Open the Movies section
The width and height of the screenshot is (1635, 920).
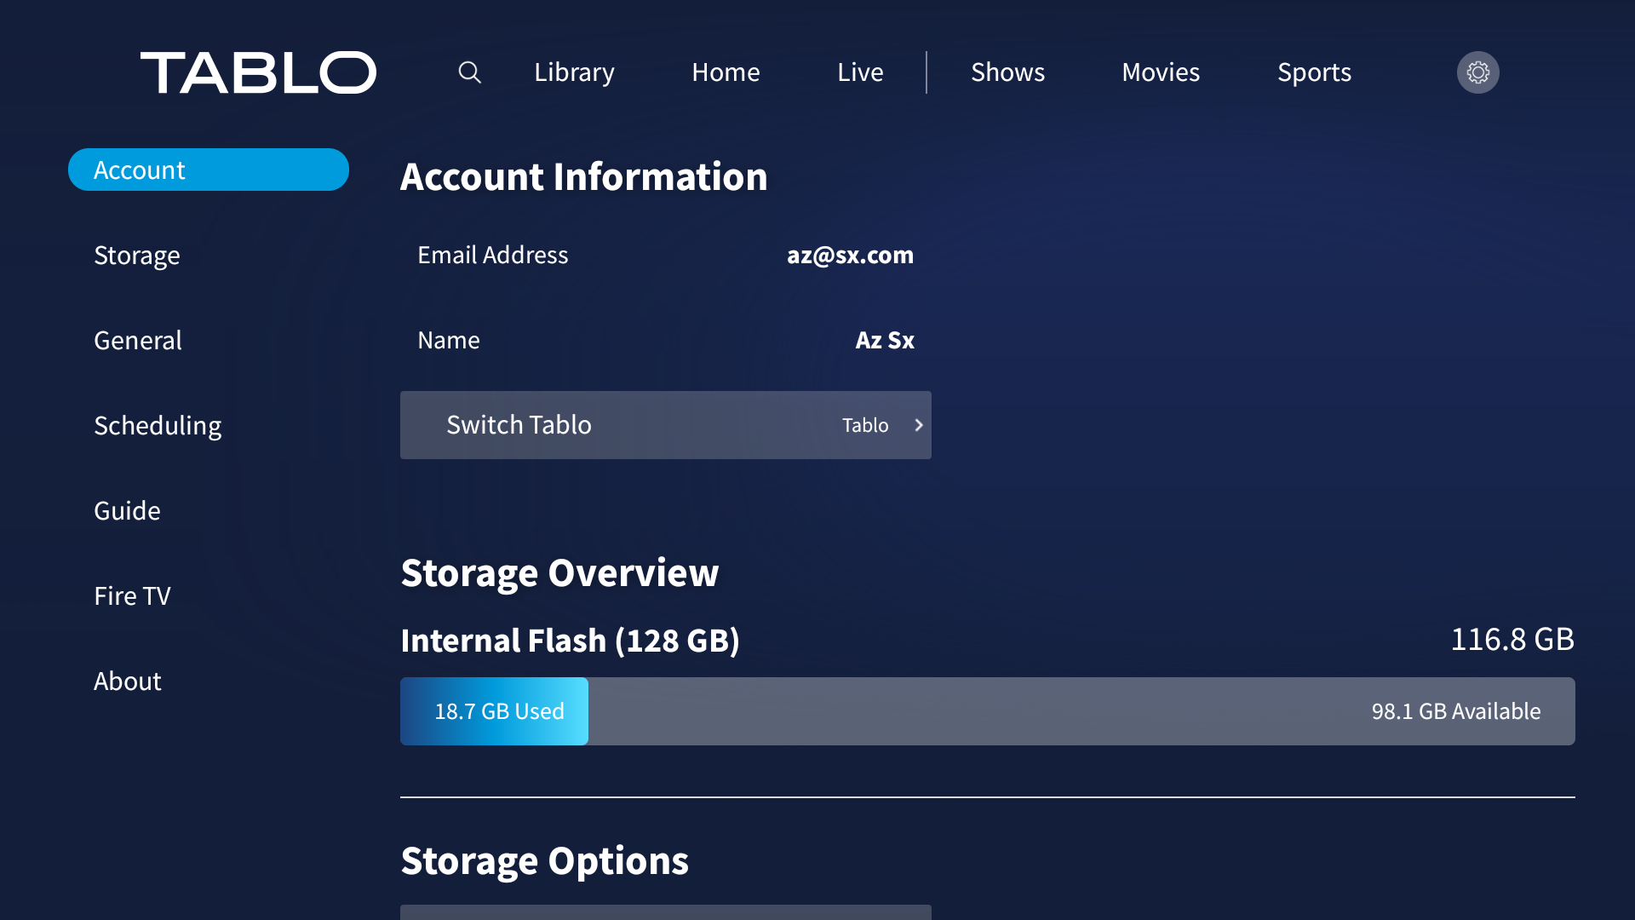click(1161, 72)
